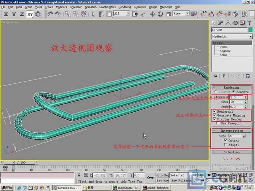
Task: Open the Modify panel tab
Action: [x=221, y=23]
